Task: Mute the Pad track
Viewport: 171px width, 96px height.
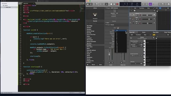Action: tap(136, 23)
